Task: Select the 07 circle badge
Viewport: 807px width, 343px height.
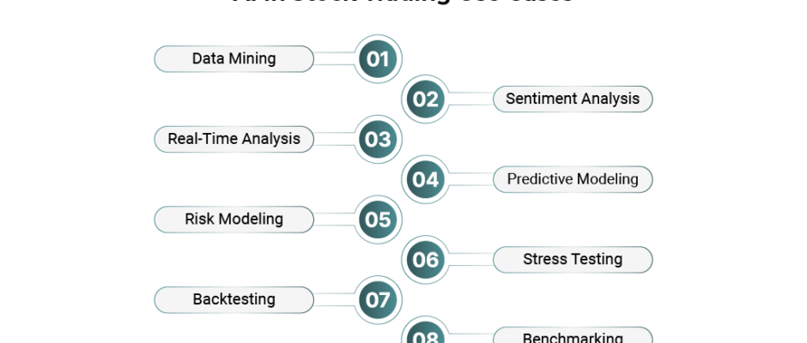Action: pyautogui.click(x=378, y=300)
